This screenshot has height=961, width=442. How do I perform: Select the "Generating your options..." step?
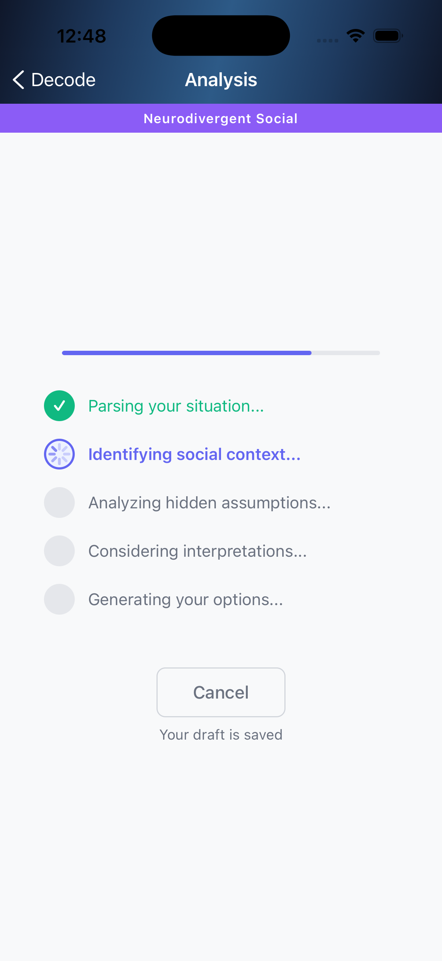point(186,600)
